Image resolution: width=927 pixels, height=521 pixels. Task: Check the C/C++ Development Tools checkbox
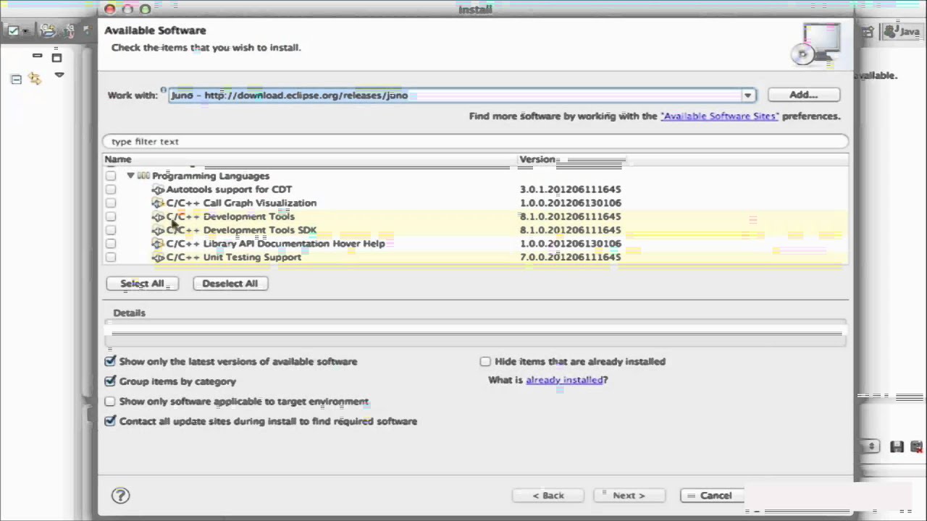[x=110, y=216]
